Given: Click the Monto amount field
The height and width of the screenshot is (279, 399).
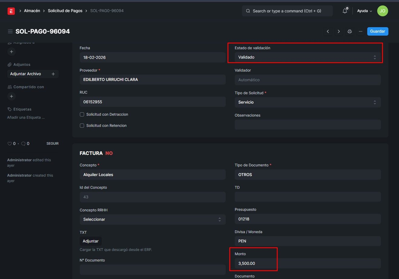Looking at the screenshot, I should (307, 263).
